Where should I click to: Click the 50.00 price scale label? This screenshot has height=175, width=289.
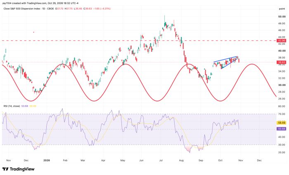(x=282, y=16)
